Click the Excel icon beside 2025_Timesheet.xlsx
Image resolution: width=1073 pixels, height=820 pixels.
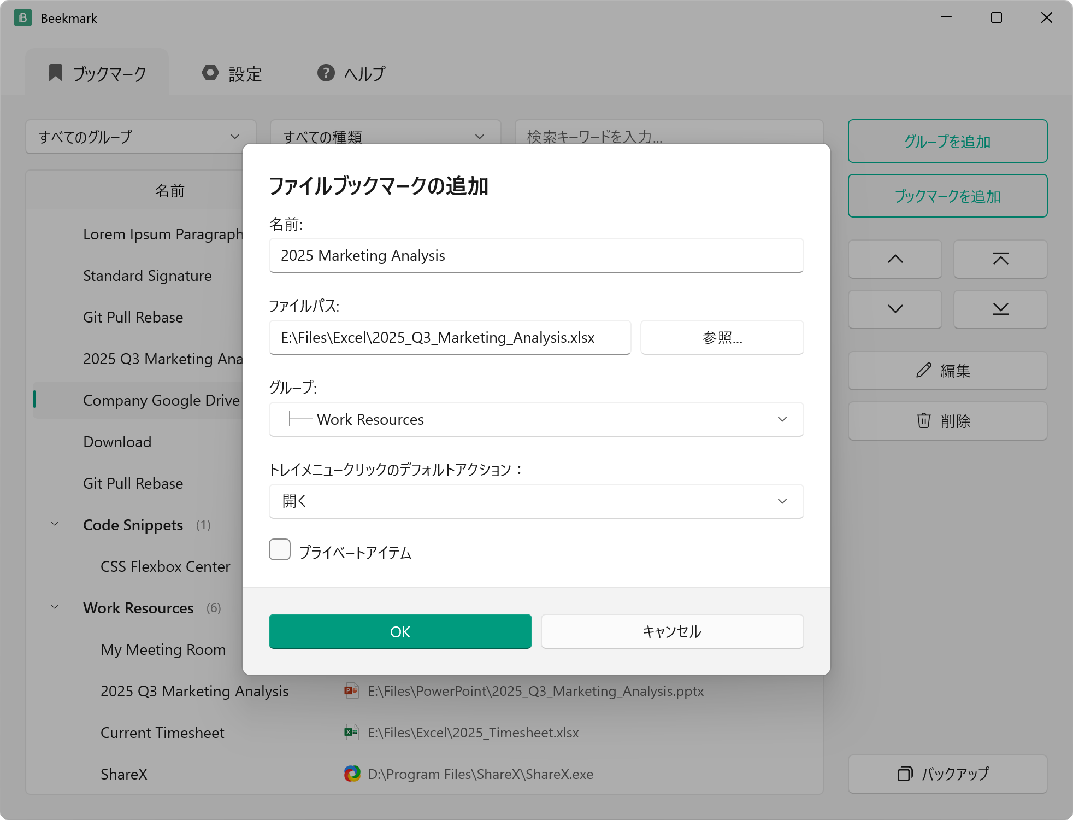pos(351,733)
